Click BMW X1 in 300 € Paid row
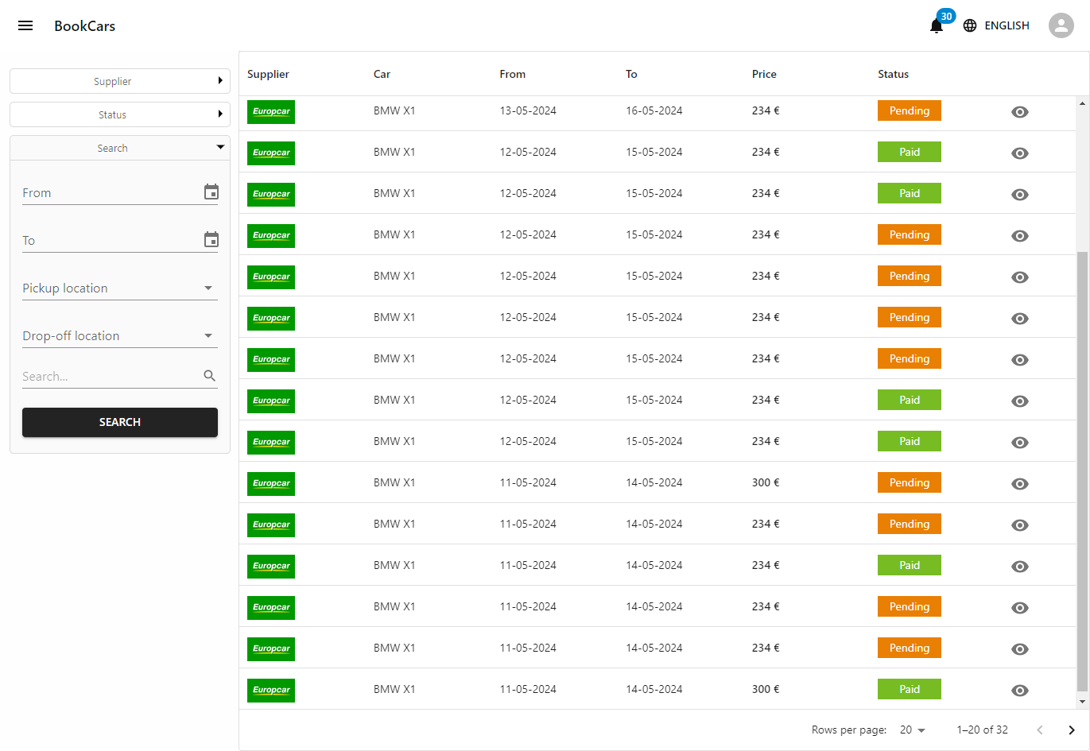The width and height of the screenshot is (1090, 751). pos(394,689)
